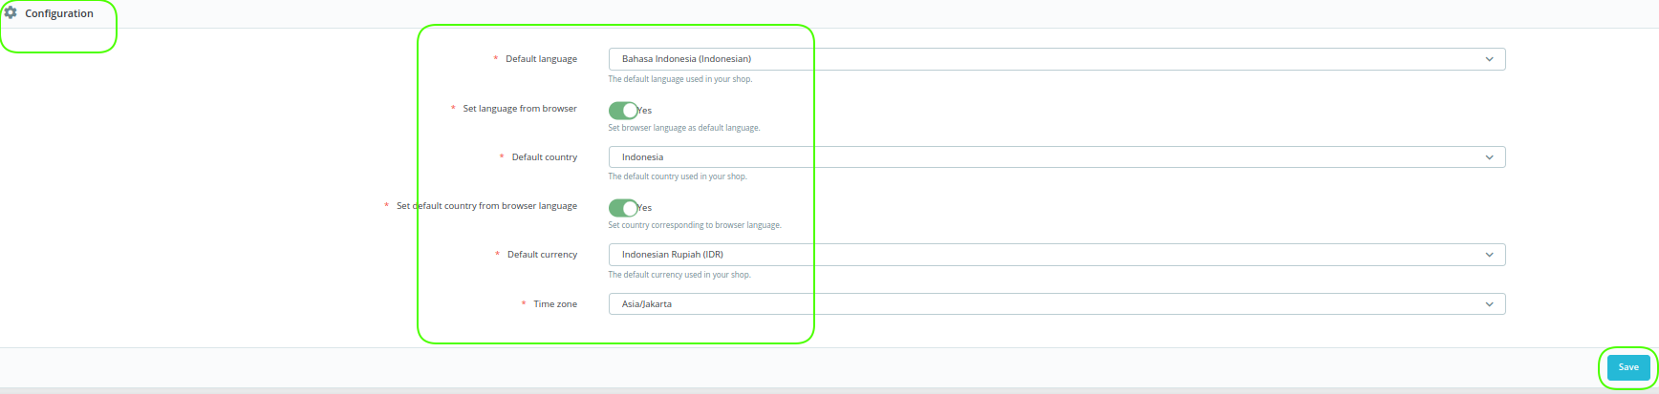Disable Set language from browser switch
Viewport: 1659px width, 394px height.
click(623, 111)
